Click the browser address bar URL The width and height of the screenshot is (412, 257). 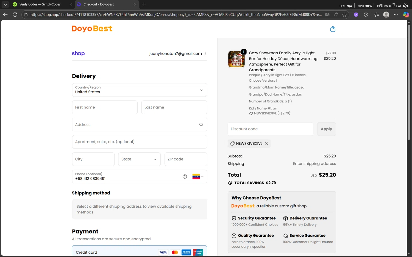point(176,15)
